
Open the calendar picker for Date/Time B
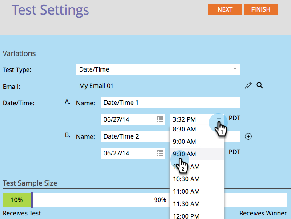(x=160, y=153)
